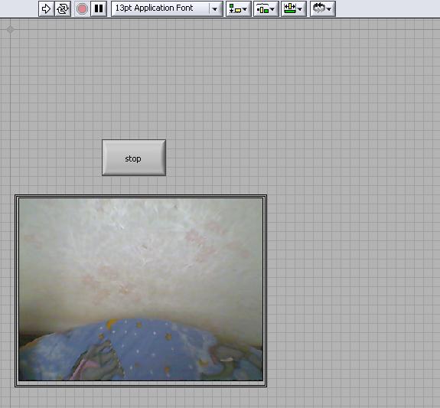Click the Resize Objects icon
This screenshot has height=408, width=440.
tap(290, 8)
